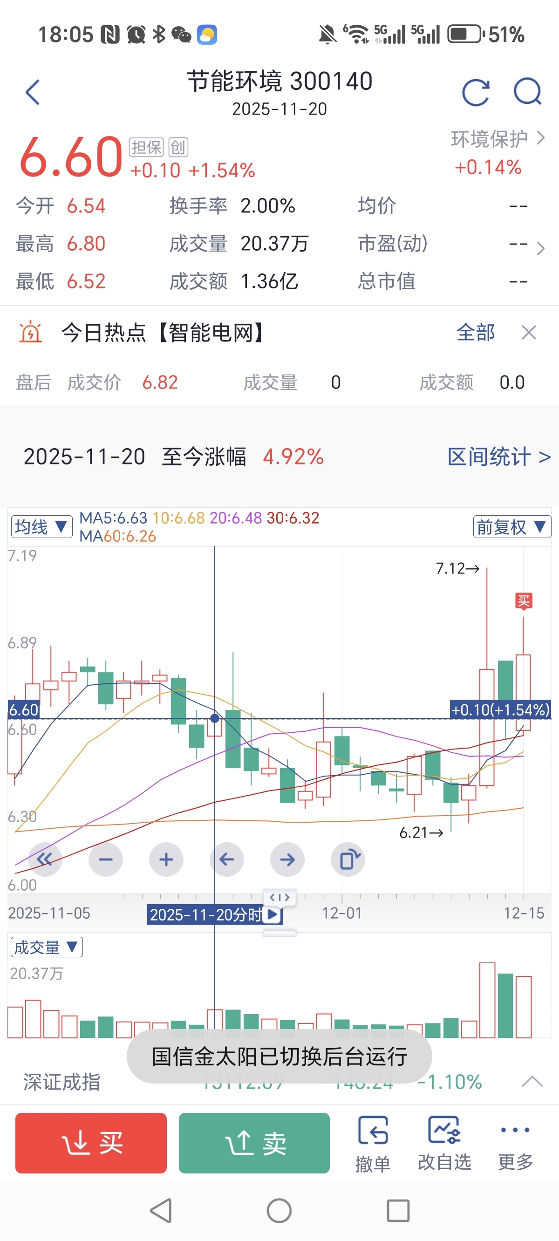Tap the red 买 marker on chart
Image resolution: width=559 pixels, height=1241 pixels.
point(523,601)
